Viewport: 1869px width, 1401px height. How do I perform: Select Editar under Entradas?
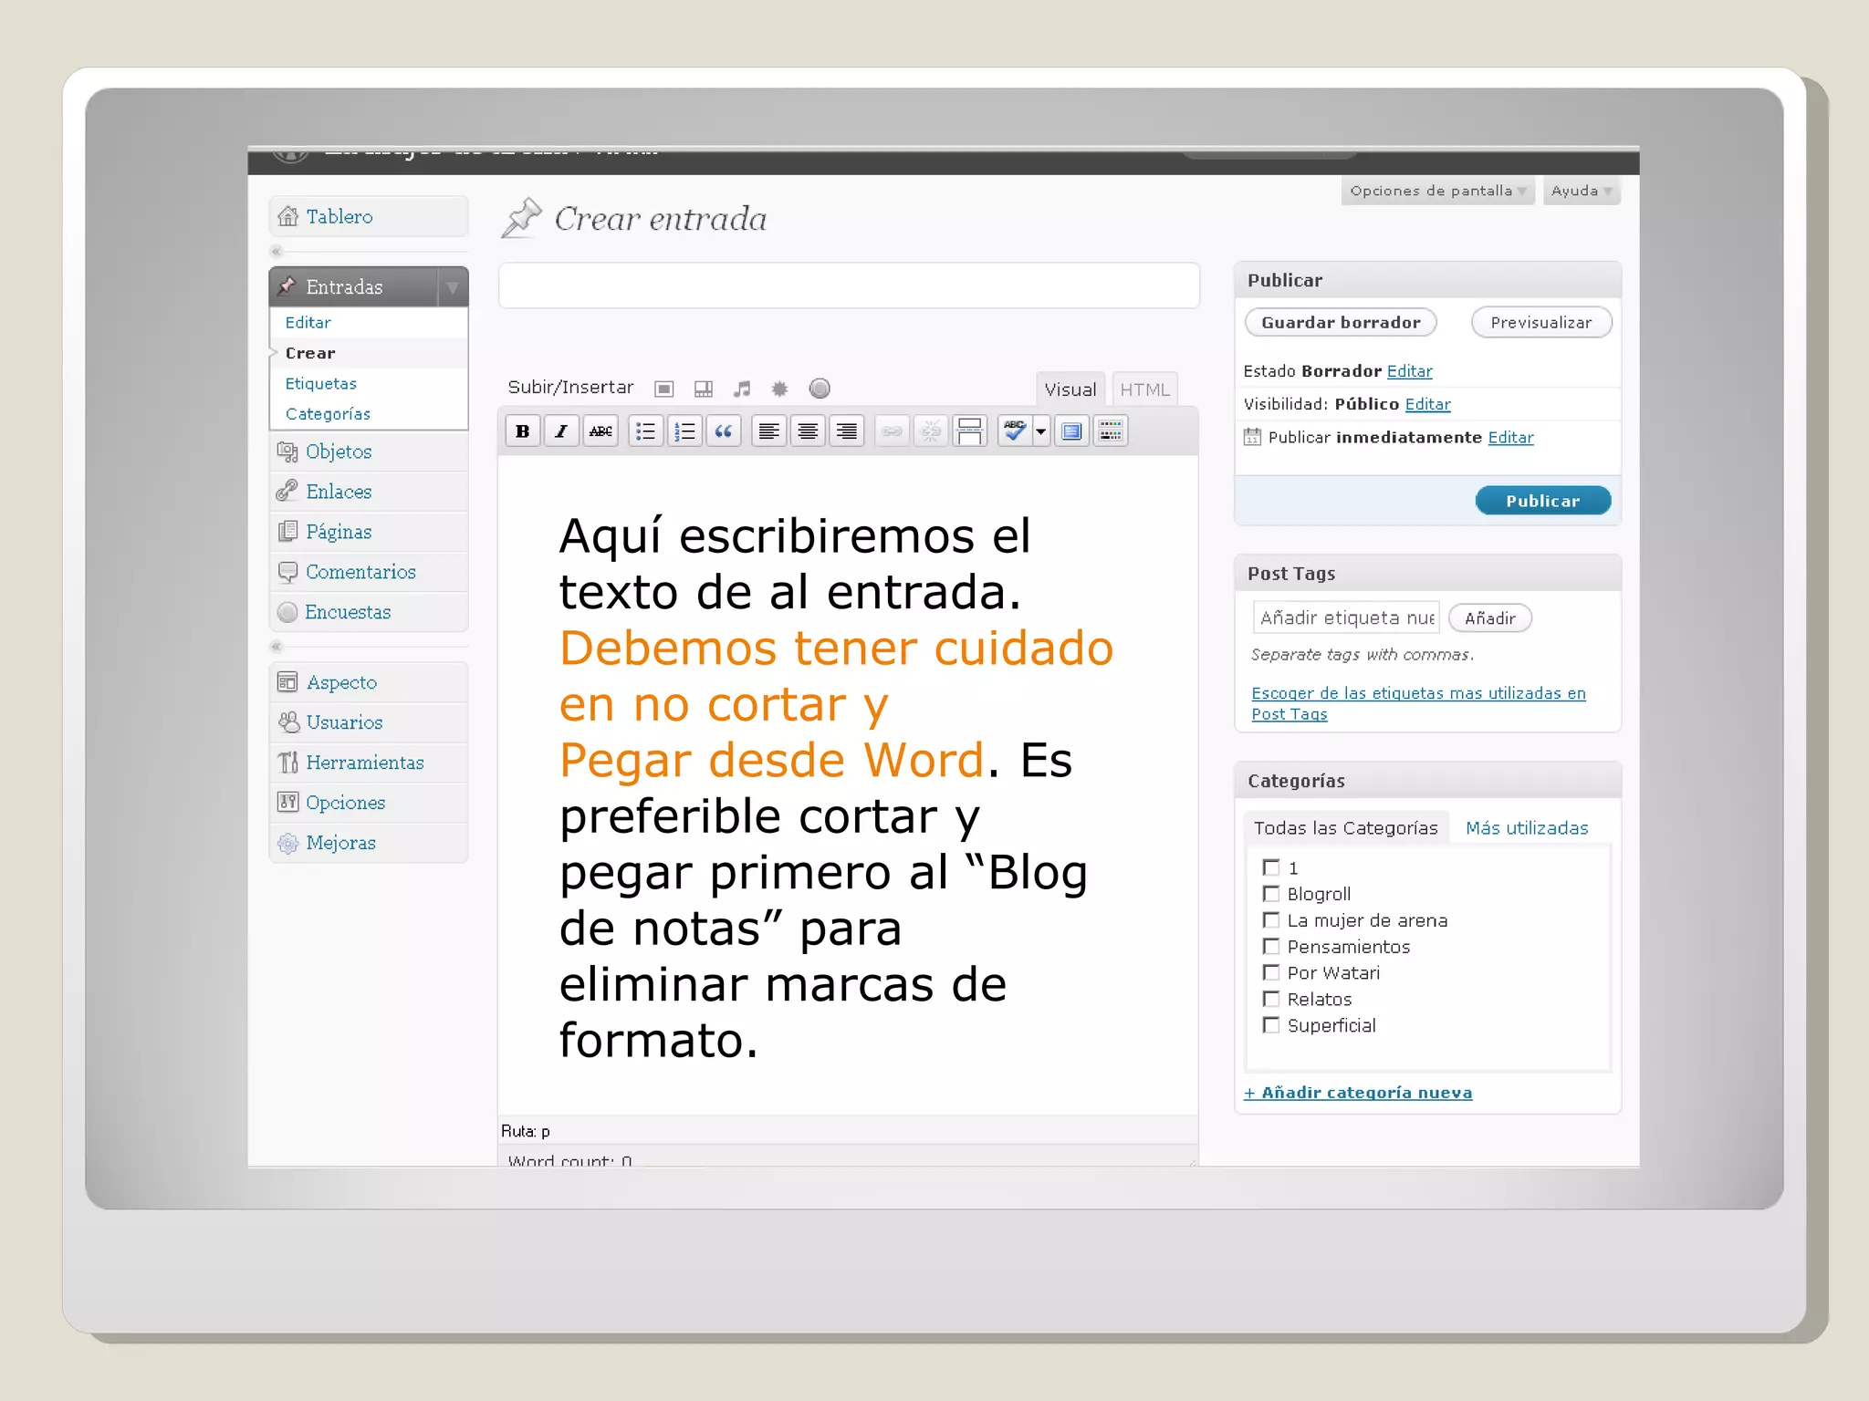point(308,323)
